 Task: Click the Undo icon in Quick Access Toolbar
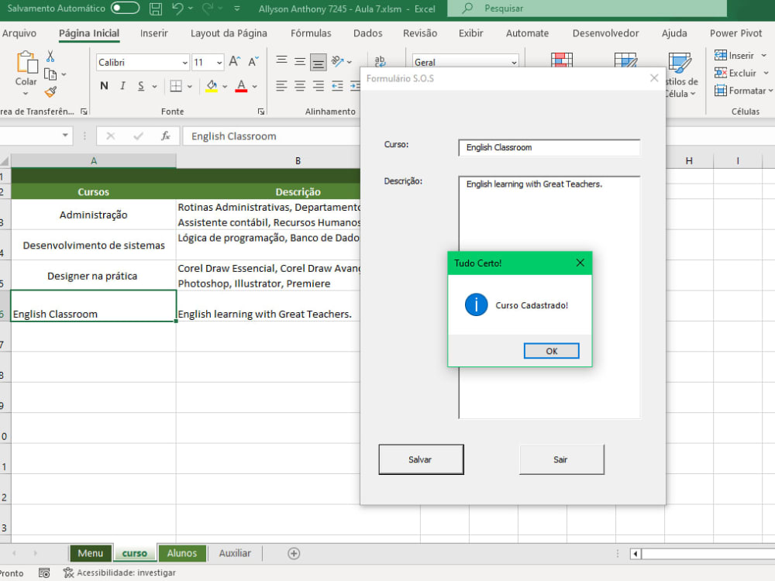(179, 9)
